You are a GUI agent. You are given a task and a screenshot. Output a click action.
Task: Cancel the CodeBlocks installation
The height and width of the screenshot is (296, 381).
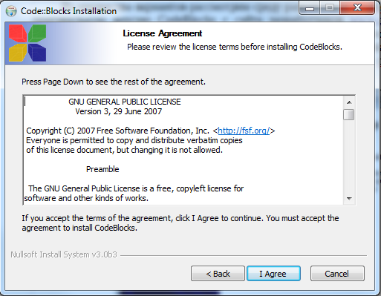point(337,274)
